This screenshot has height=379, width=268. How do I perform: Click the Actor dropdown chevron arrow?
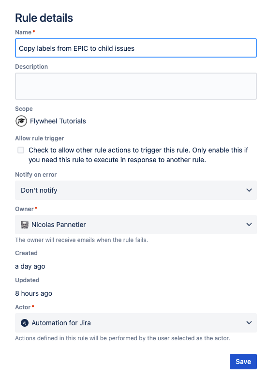[249, 323]
